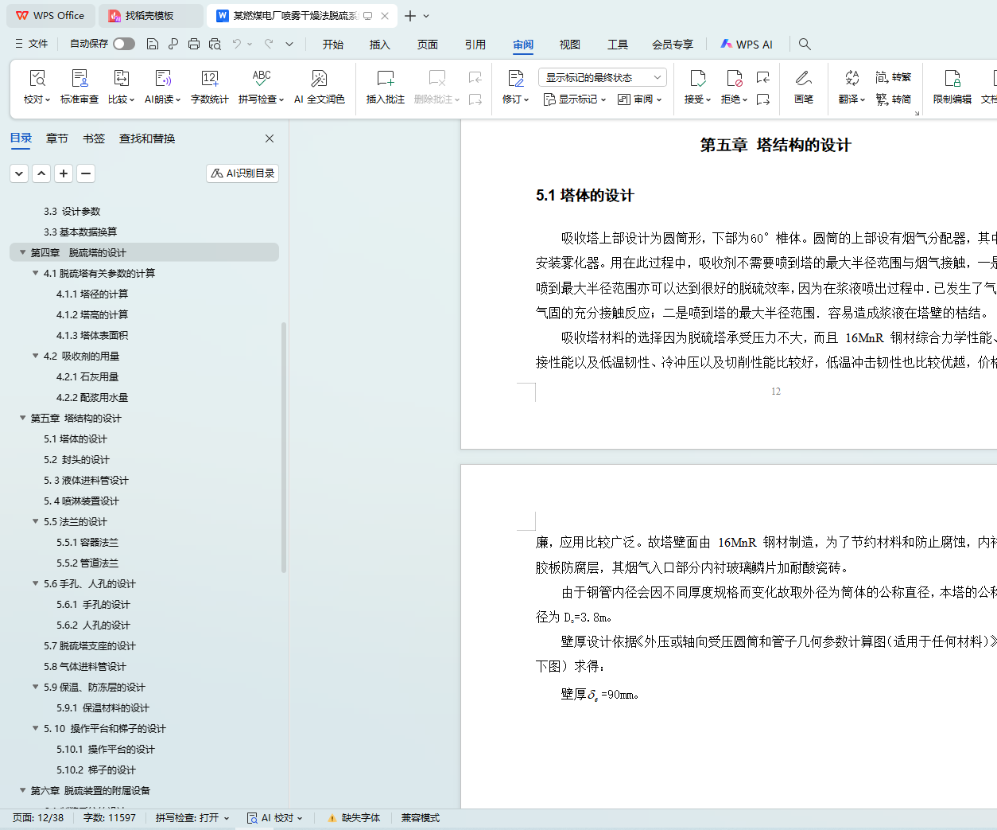The image size is (997, 830).
Task: Click the print icon in quick toolbar
Action: [x=194, y=44]
